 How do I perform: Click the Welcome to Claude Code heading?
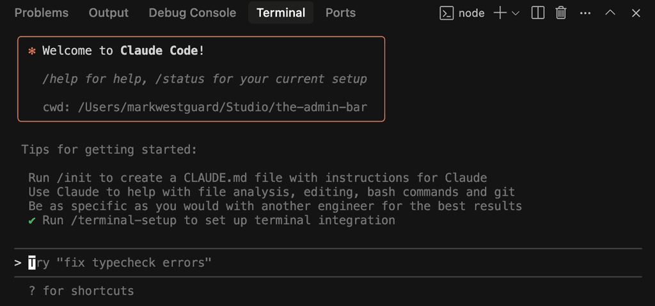(x=123, y=51)
